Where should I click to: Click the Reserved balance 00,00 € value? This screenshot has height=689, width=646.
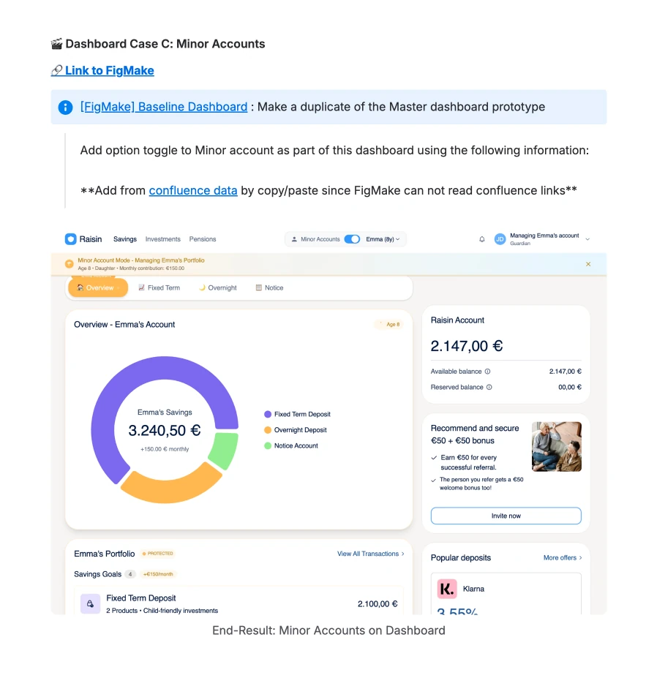(x=569, y=387)
